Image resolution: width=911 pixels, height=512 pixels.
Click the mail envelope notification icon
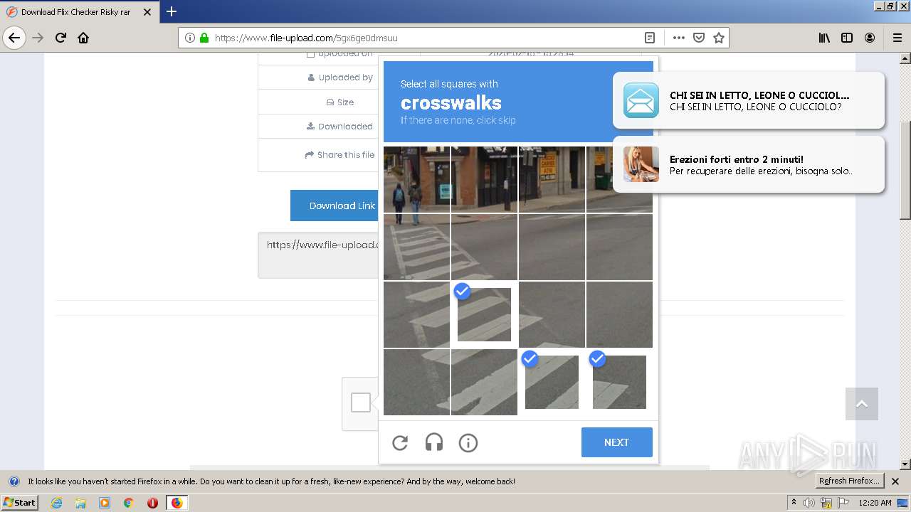point(641,100)
